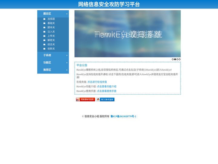The height and width of the screenshot is (164, 218).
Task: Open the 脚本关 category
Action: (51, 27)
